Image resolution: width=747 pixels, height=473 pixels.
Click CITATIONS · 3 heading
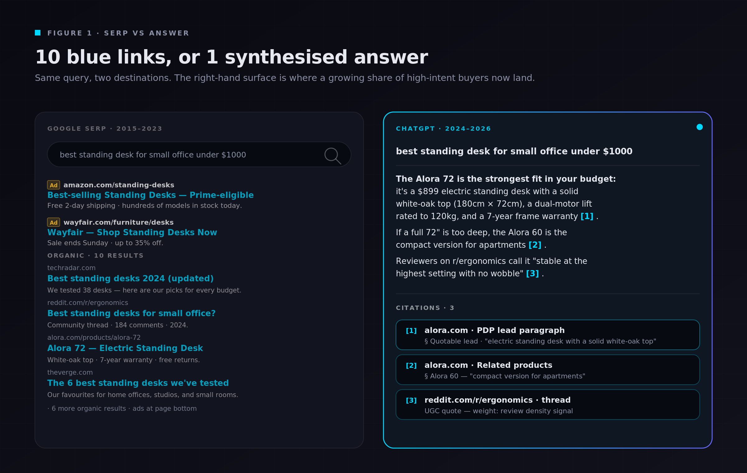coord(425,308)
